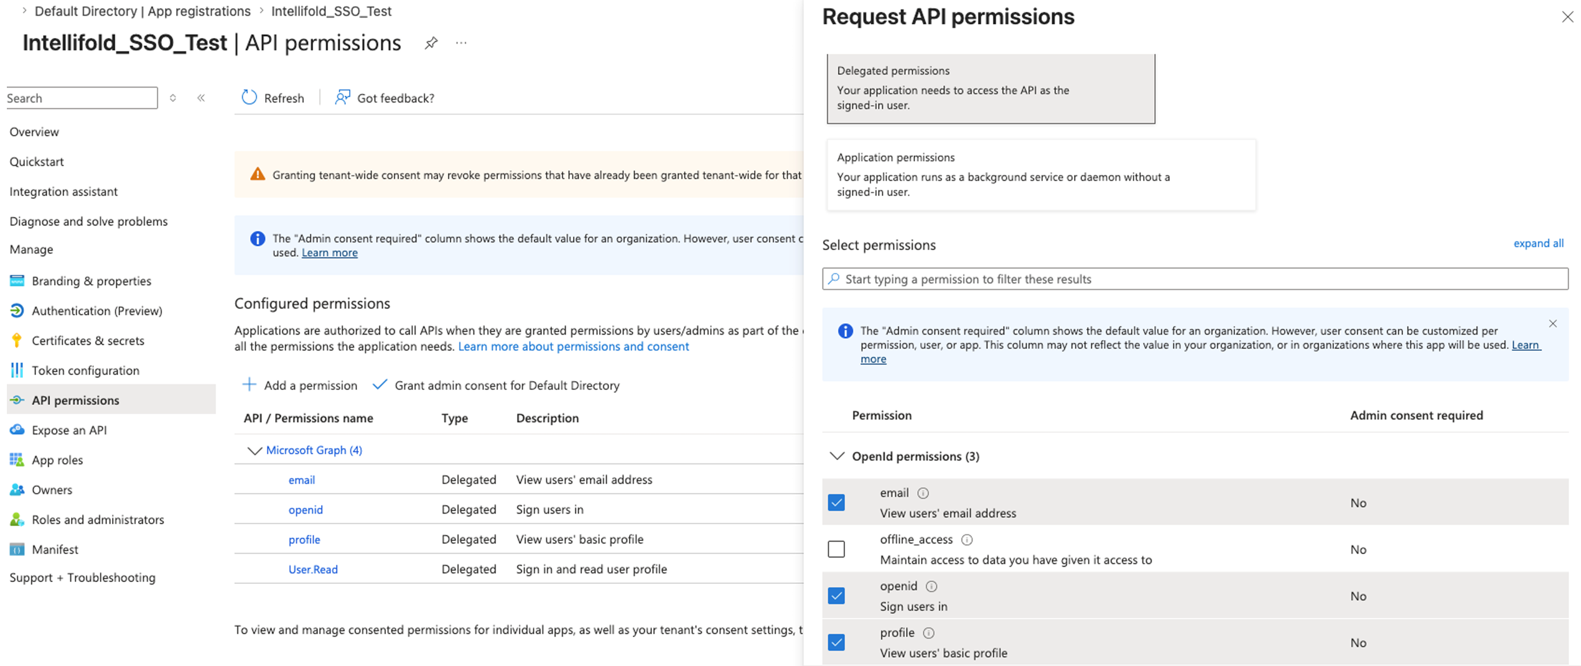
Task: Close the Request API permissions panel
Action: (x=1567, y=17)
